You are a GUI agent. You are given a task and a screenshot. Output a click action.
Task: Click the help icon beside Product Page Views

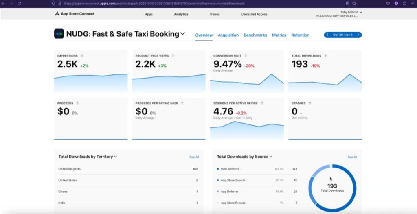click(x=173, y=56)
